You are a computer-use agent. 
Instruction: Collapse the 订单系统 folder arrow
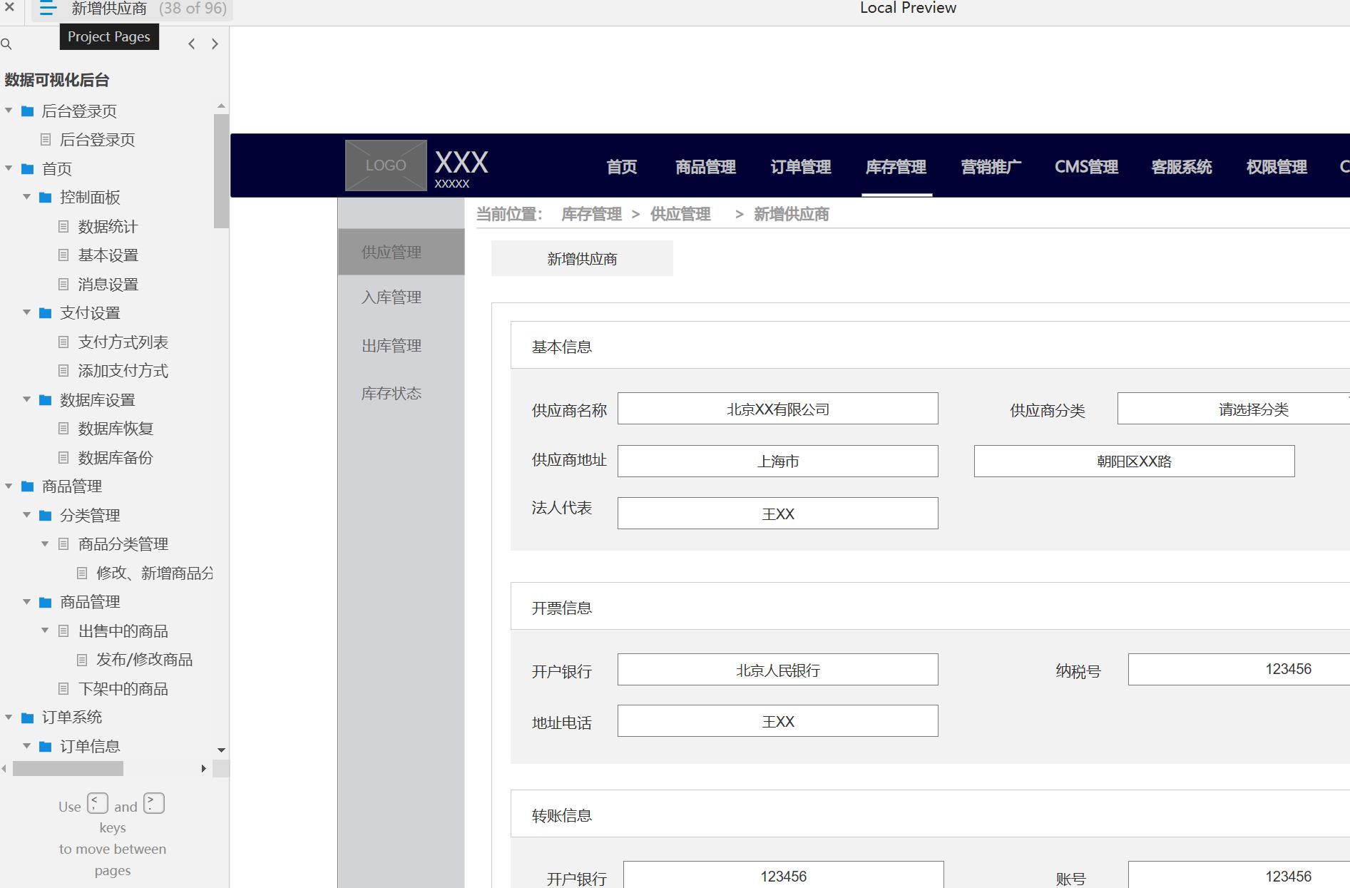pos(9,717)
